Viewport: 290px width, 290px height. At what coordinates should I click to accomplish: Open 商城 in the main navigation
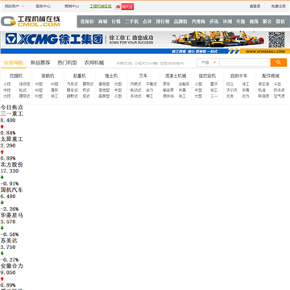click(x=103, y=22)
